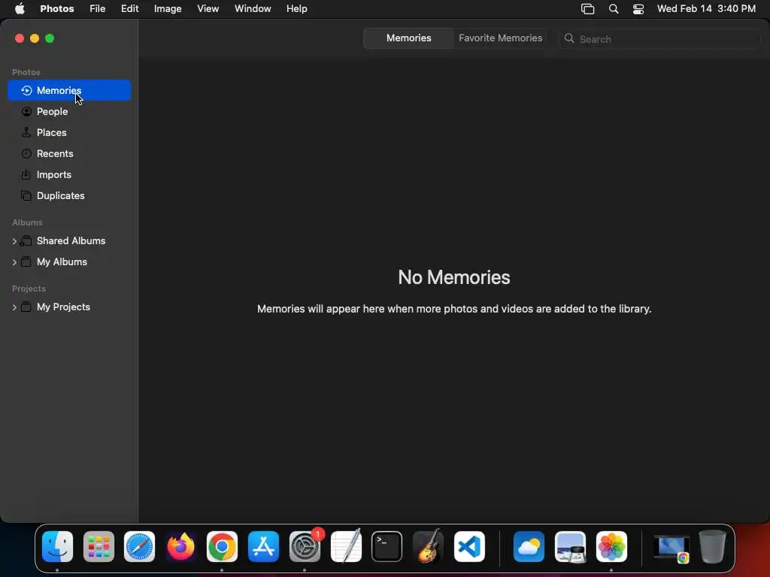Click the Recents clock icon
The width and height of the screenshot is (770, 577).
pyautogui.click(x=26, y=153)
